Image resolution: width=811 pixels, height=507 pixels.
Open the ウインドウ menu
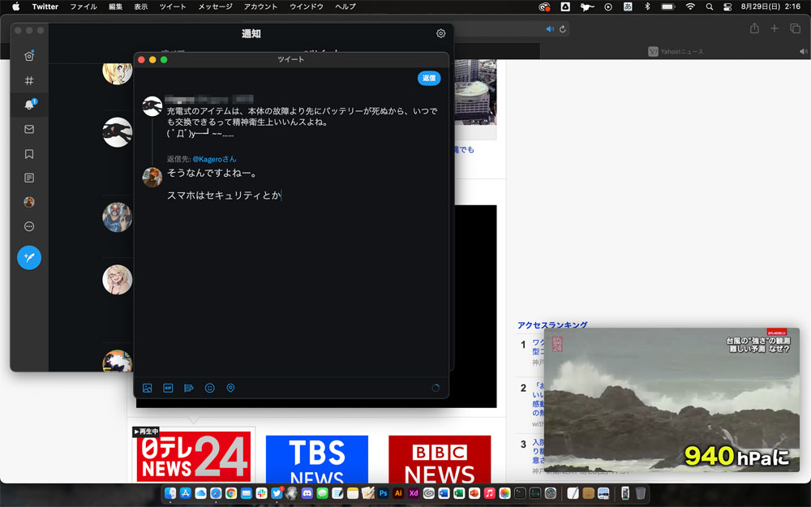[307, 6]
